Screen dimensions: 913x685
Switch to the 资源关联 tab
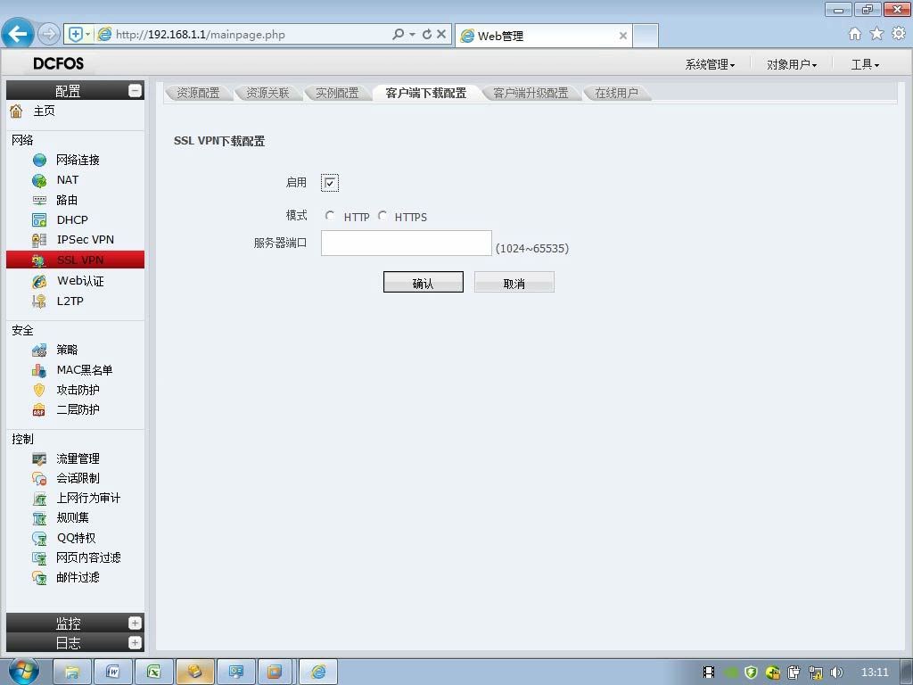[267, 93]
